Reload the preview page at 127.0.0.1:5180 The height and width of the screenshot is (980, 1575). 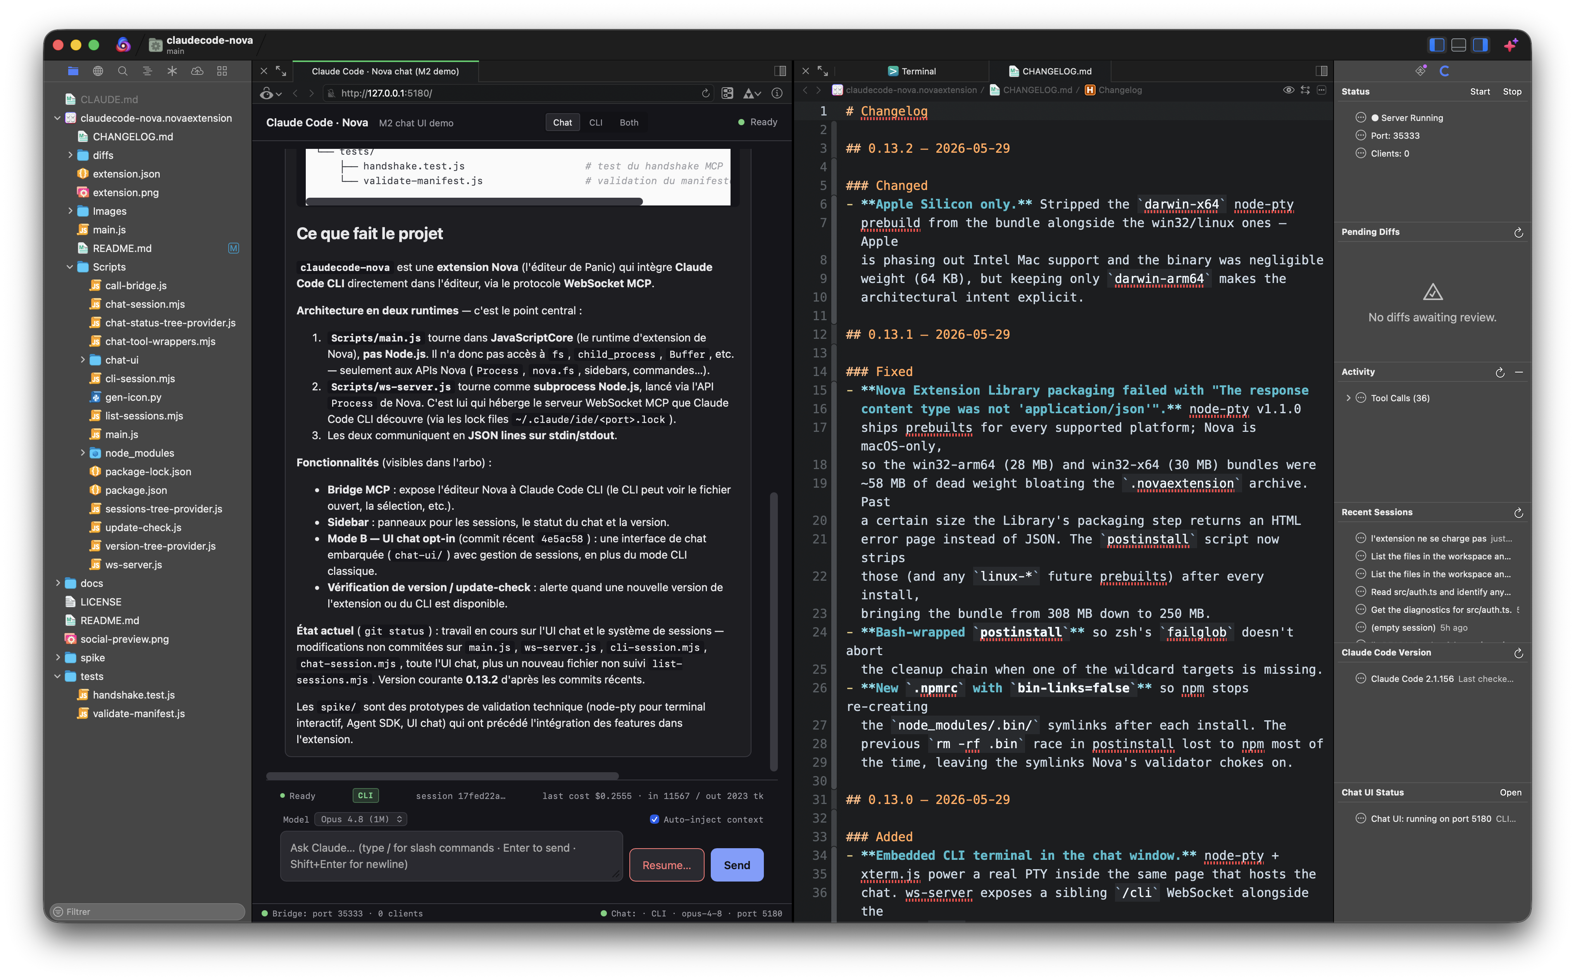coord(706,93)
